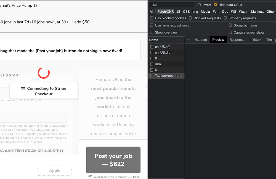Enable 3rd-party requests filter
The width and height of the screenshot is (276, 179).
[225, 18]
